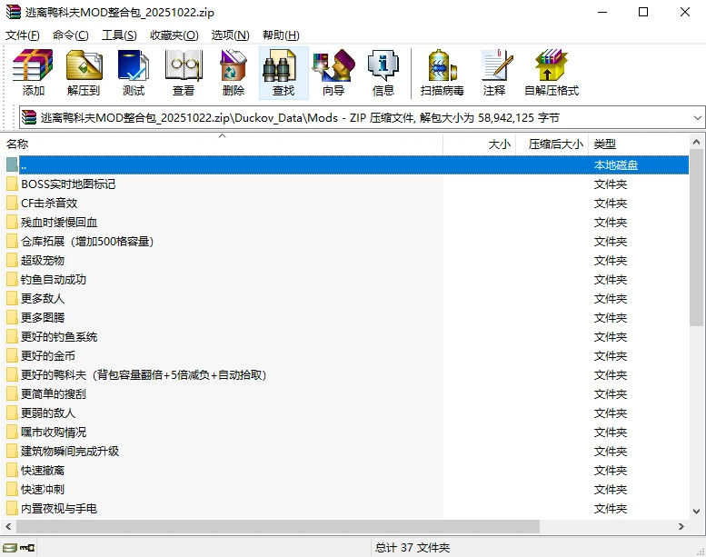Screen dimensions: 706x557
Task: Launch the 向导 (Wizard) tool
Action: [x=333, y=73]
